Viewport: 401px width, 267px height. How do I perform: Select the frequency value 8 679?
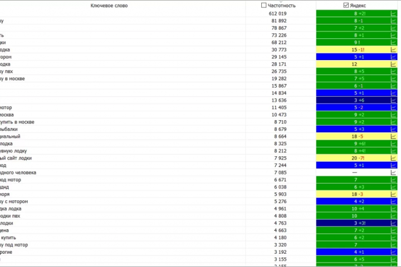(280, 129)
